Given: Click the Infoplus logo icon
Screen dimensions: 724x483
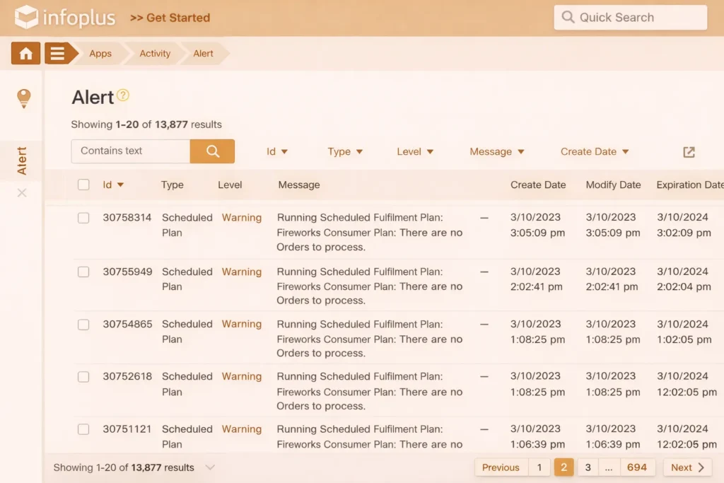Looking at the screenshot, I should click(25, 18).
